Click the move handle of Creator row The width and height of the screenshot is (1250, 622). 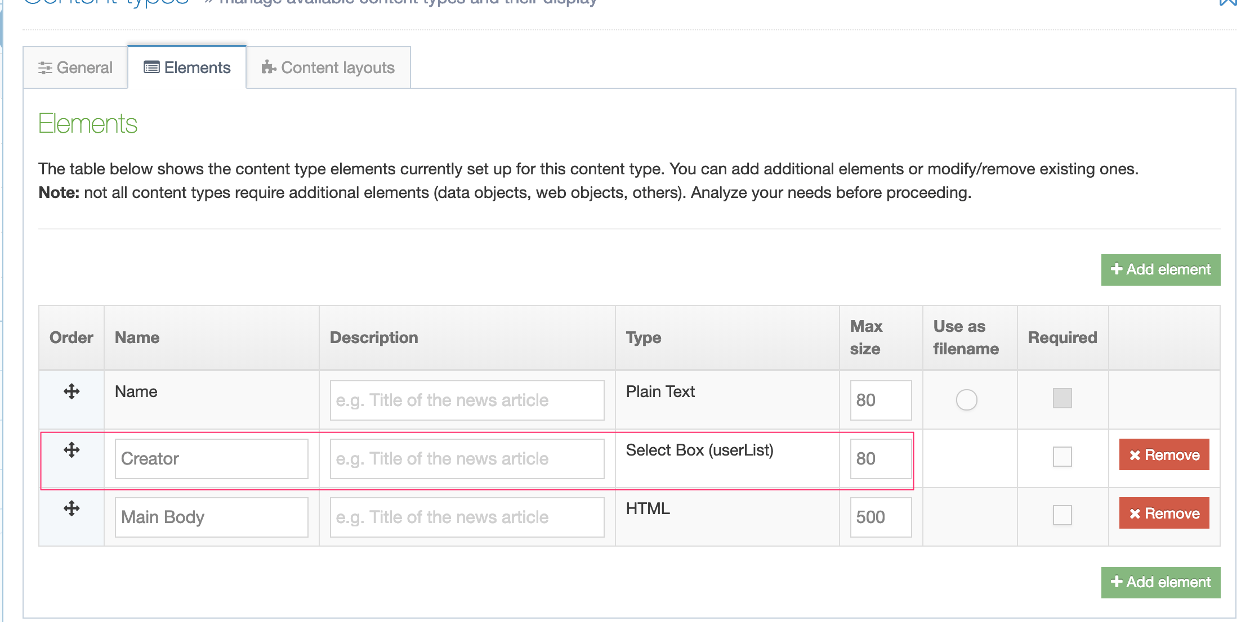click(72, 450)
